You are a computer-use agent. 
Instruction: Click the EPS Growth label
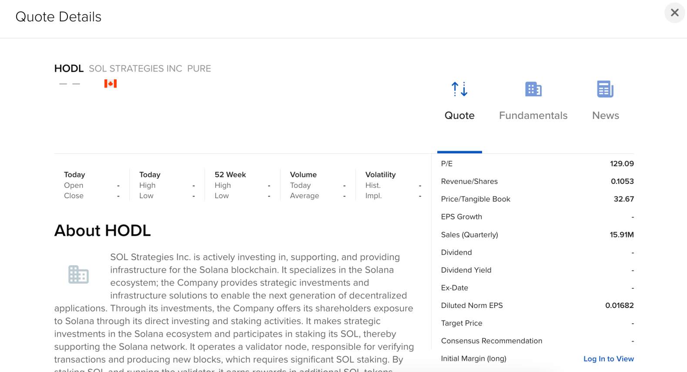(461, 216)
